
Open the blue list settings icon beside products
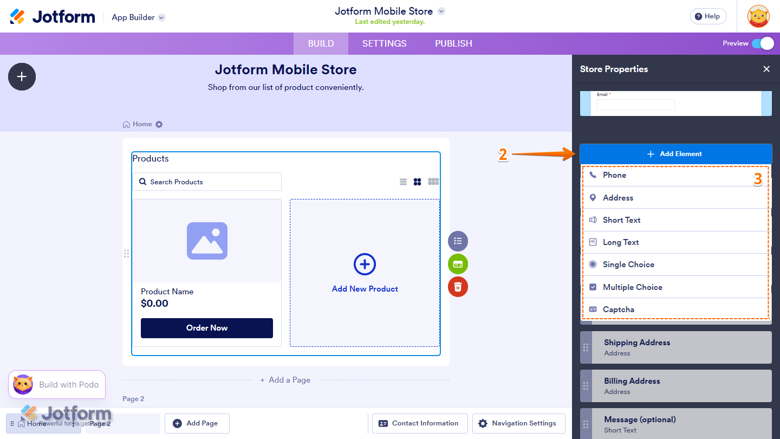(x=458, y=241)
